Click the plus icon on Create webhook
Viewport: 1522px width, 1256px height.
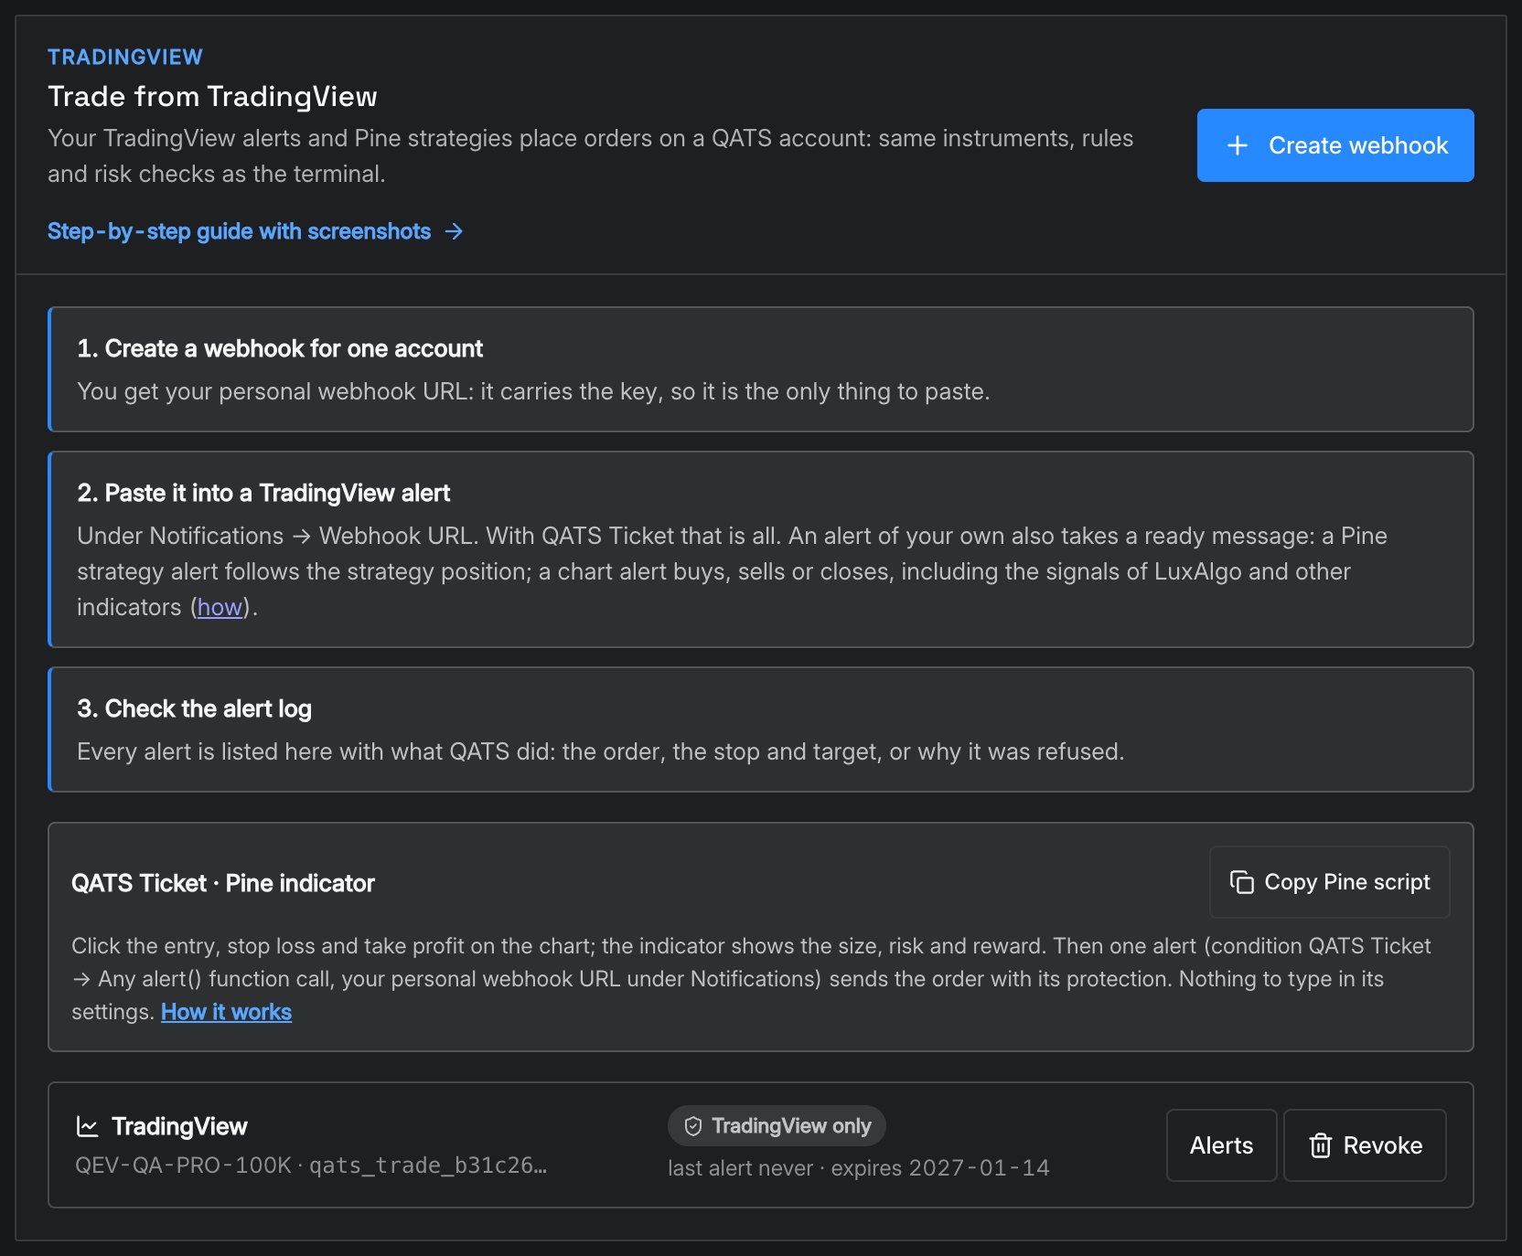(1238, 145)
